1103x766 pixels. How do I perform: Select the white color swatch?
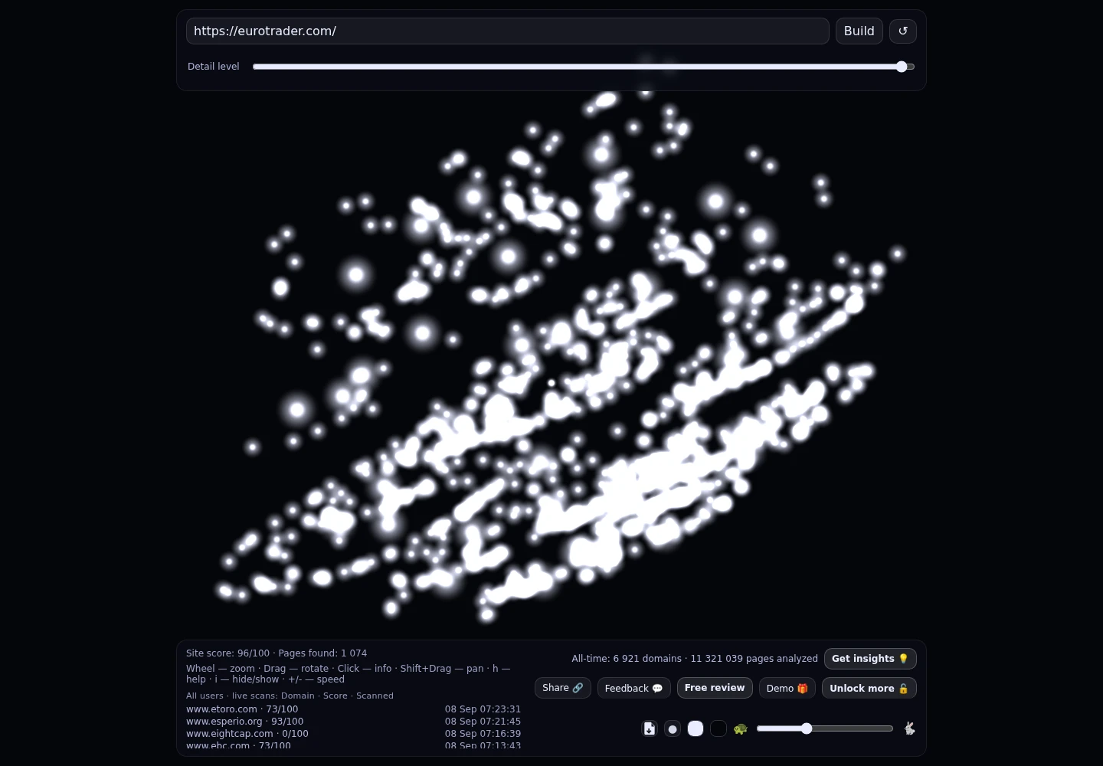[x=696, y=728]
